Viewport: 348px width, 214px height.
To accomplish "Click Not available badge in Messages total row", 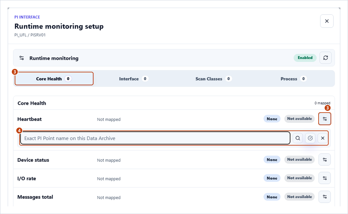I will pyautogui.click(x=299, y=197).
